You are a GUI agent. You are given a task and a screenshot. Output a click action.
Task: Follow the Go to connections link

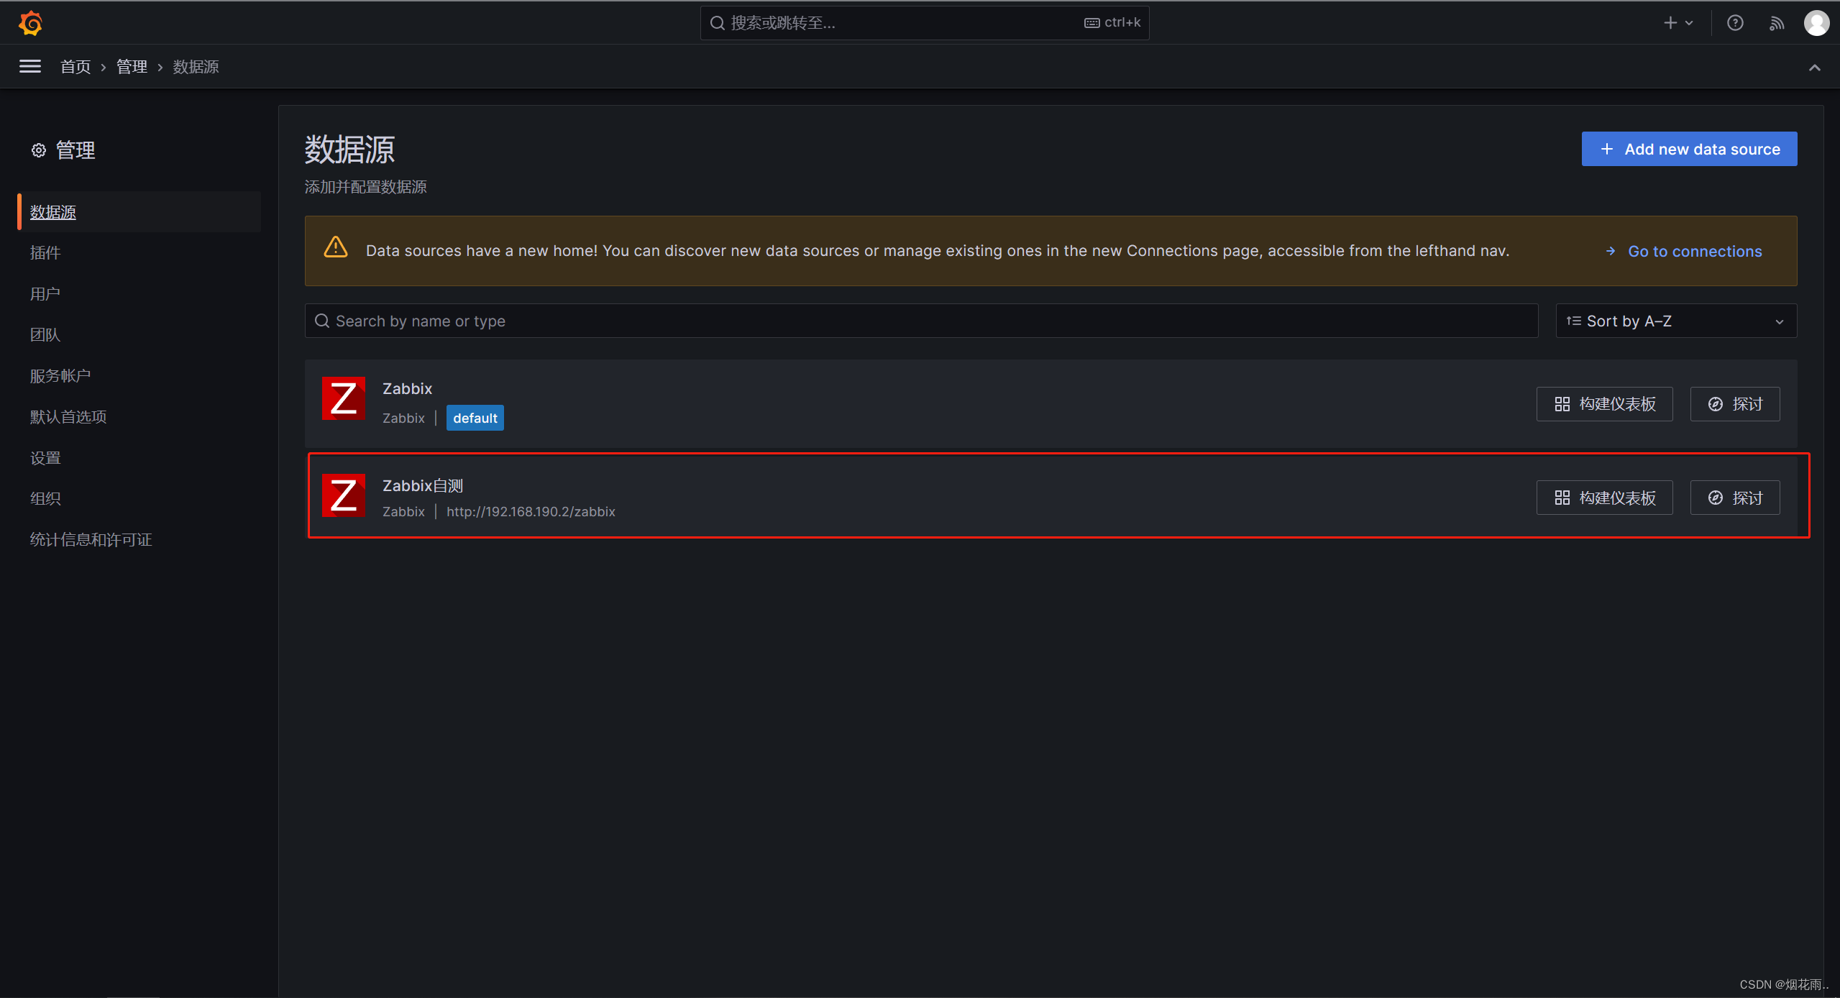[1683, 252]
